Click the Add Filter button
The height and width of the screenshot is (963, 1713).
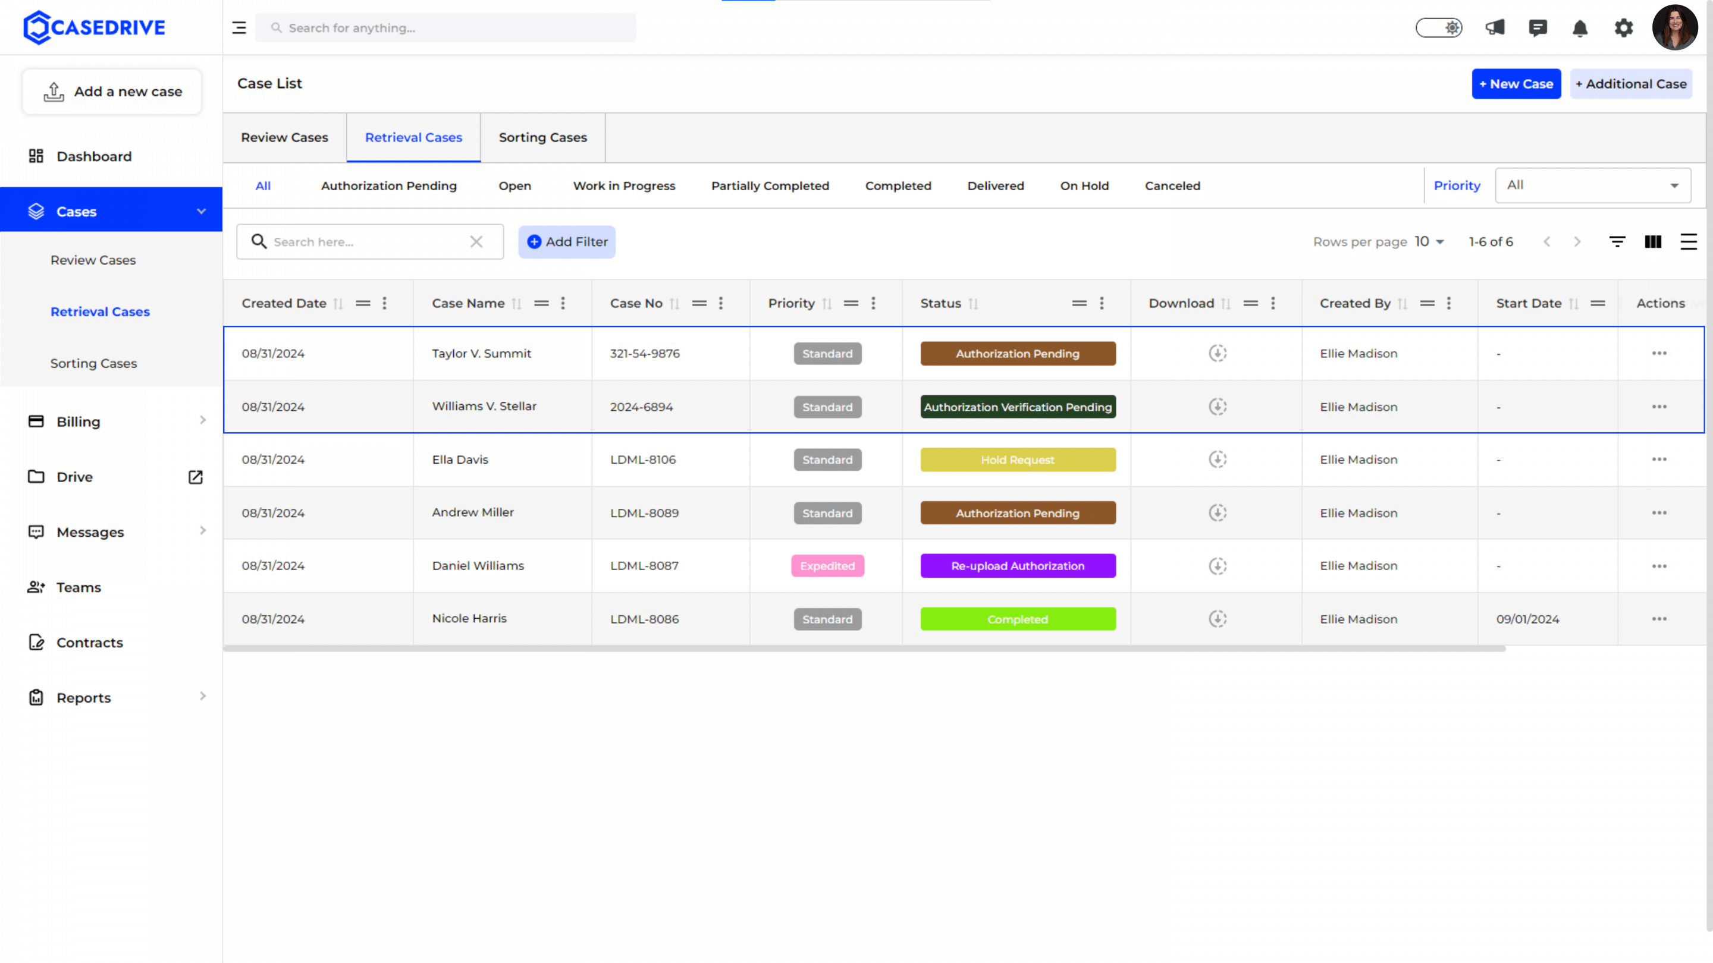(567, 242)
